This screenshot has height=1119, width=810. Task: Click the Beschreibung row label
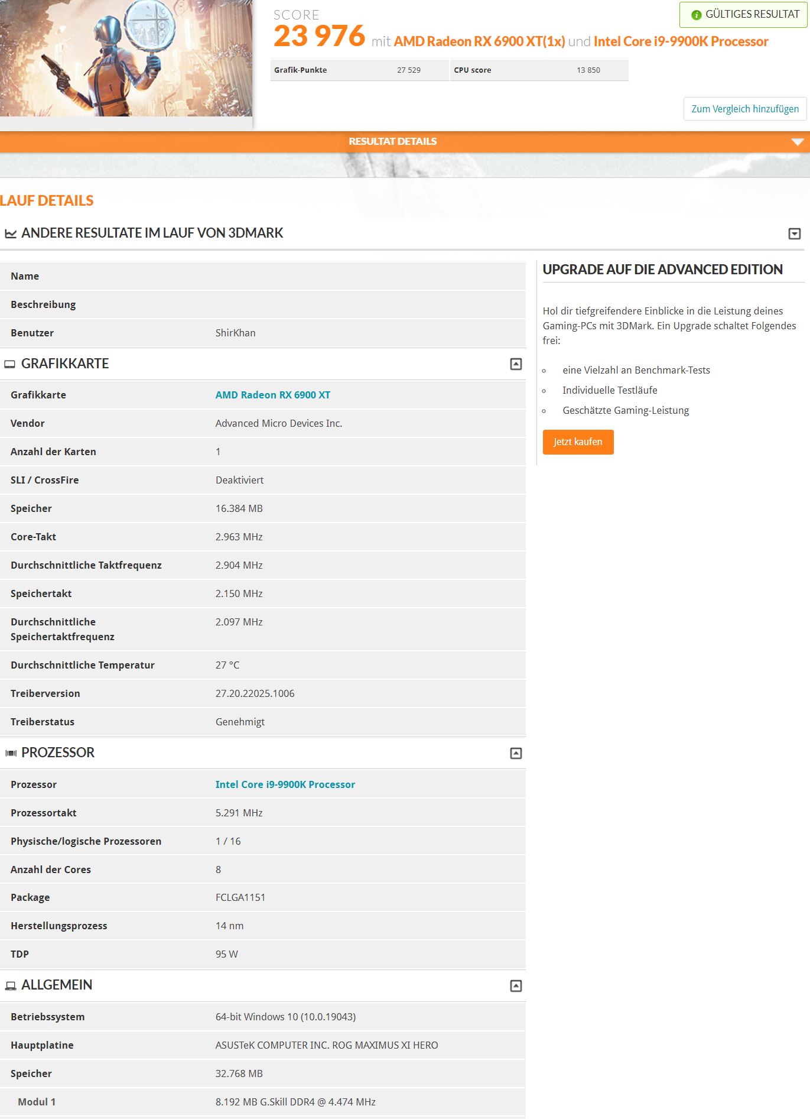point(43,304)
